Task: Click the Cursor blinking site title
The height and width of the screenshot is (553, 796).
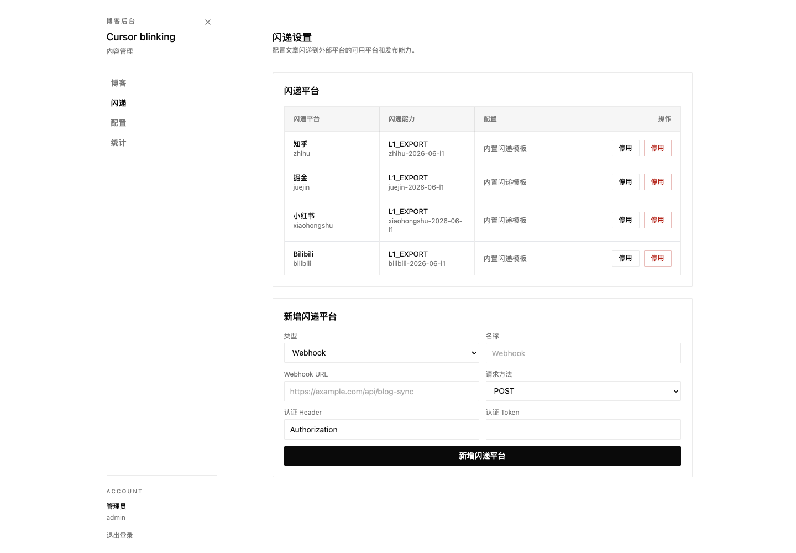Action: (141, 37)
